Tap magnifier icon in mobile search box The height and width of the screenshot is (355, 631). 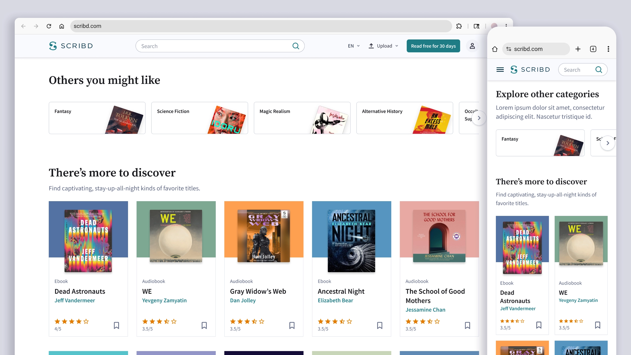click(x=599, y=70)
